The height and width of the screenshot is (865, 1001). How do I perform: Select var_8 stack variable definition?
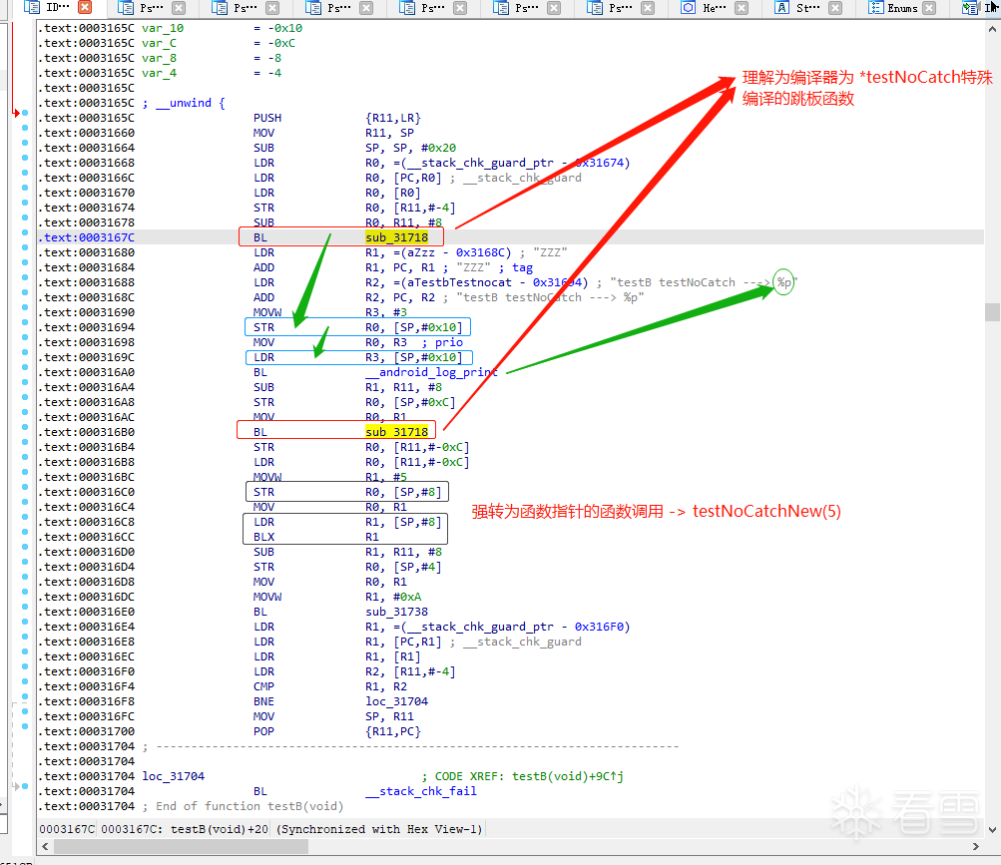[159, 58]
